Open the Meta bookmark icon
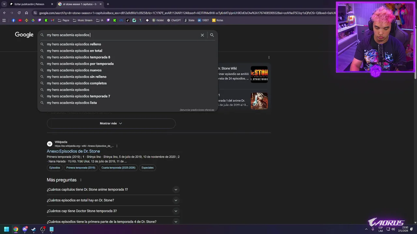This screenshot has height=234, width=417. coord(121,20)
